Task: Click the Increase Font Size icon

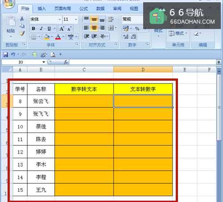Action: click(62, 29)
